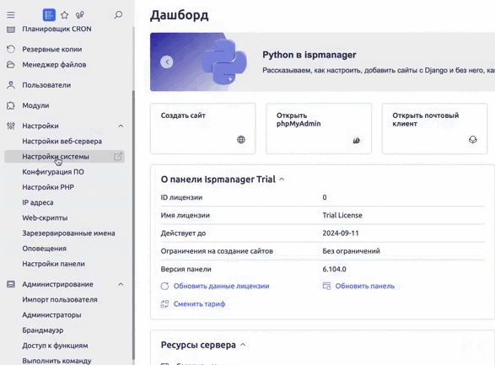The image size is (495, 365).
Task: Click the mail client icon on card
Action: point(472,139)
